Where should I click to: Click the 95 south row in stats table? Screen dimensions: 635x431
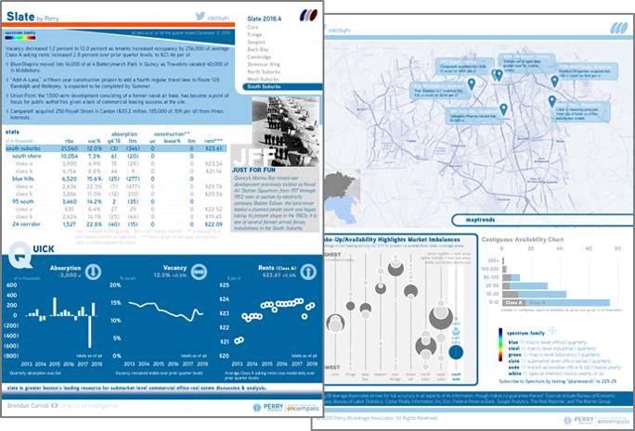(x=116, y=201)
